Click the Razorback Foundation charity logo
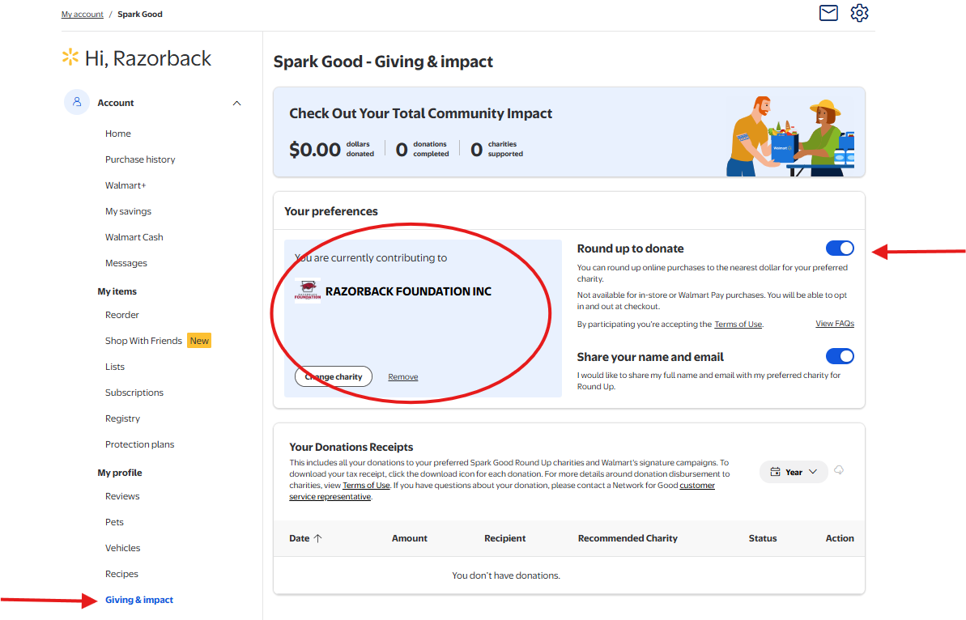The image size is (966, 620). [x=308, y=291]
